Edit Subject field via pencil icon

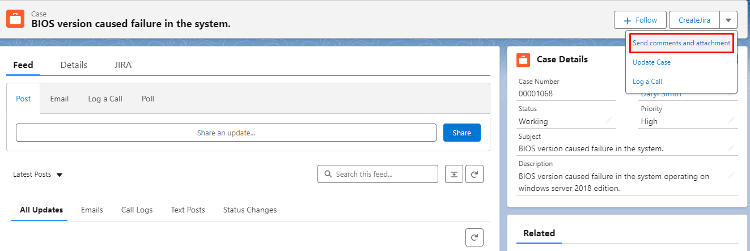pyautogui.click(x=731, y=148)
